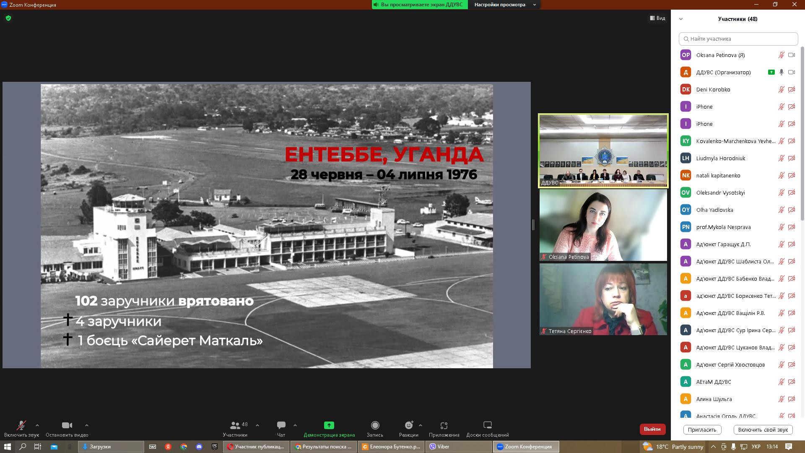The image size is (805, 453).
Task: Stop video using Остановить видео
Action: coord(67,425)
